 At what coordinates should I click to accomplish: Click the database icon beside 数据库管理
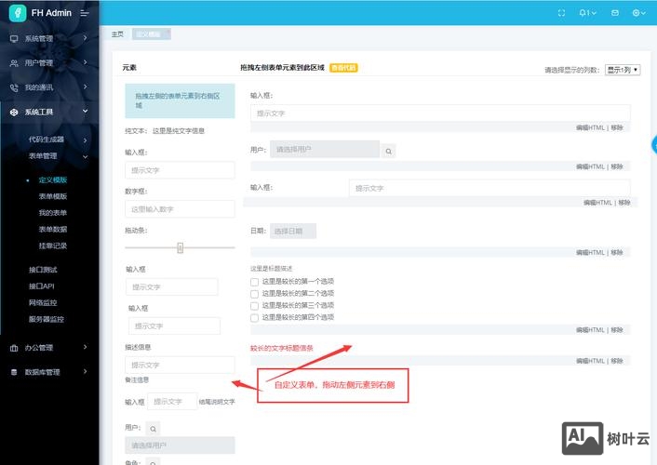[14, 372]
